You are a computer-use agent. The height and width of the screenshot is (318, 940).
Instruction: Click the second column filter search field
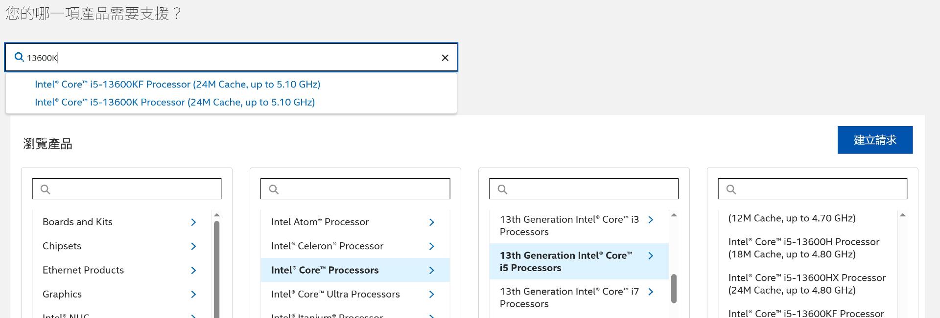tap(355, 189)
